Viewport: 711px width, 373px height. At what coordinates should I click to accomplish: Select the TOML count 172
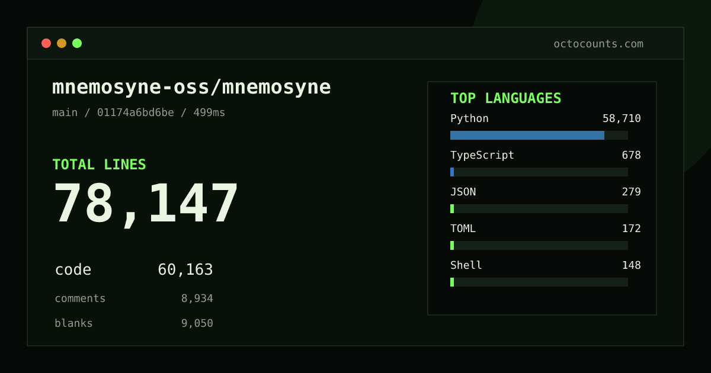point(631,229)
